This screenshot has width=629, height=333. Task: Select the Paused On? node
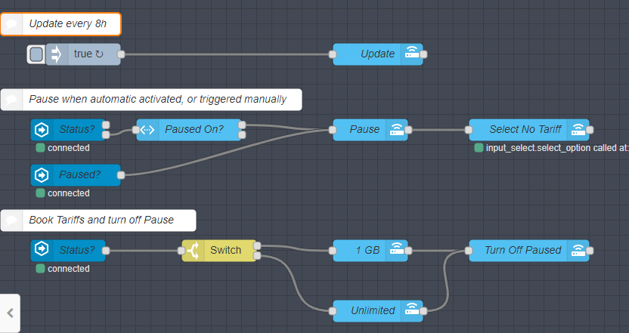[189, 129]
